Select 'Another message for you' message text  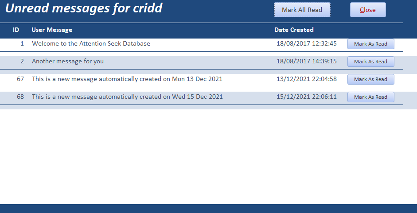point(68,62)
